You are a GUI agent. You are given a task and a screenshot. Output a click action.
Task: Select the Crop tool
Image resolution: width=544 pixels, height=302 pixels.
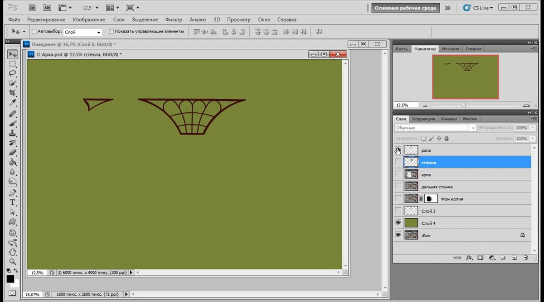coord(13,93)
